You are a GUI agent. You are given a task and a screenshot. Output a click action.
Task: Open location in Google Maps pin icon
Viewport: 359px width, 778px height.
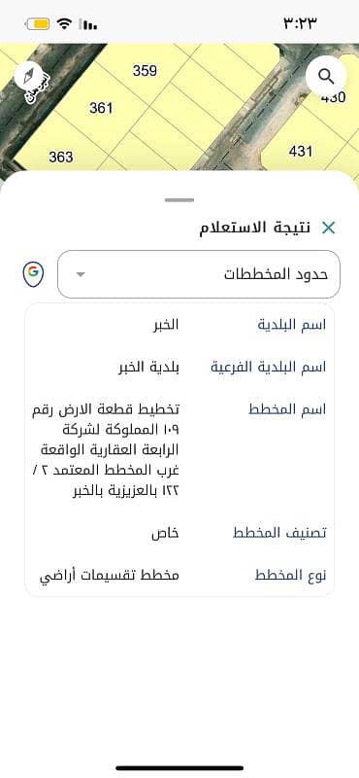click(x=34, y=274)
